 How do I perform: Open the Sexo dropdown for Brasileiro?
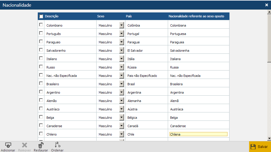[121, 84]
